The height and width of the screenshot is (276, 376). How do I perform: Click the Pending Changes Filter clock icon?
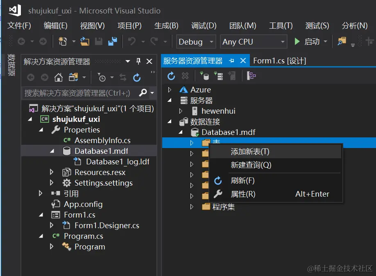(102, 78)
